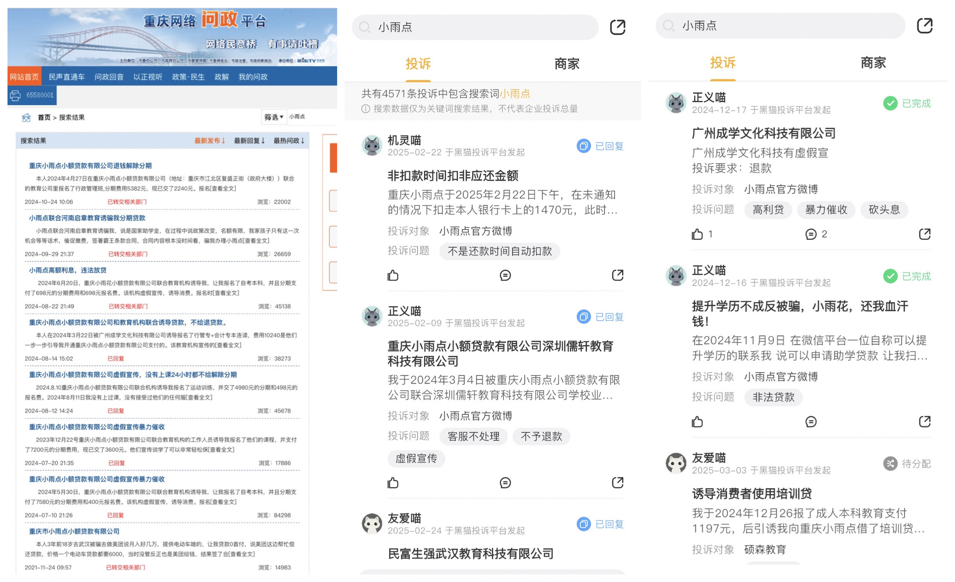Share the 广州成学文化科技有限公司 complaint
This screenshot has height=582, width=955.
pyautogui.click(x=924, y=234)
